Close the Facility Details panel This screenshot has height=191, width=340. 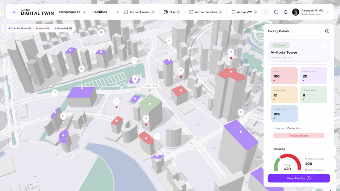coord(327,31)
